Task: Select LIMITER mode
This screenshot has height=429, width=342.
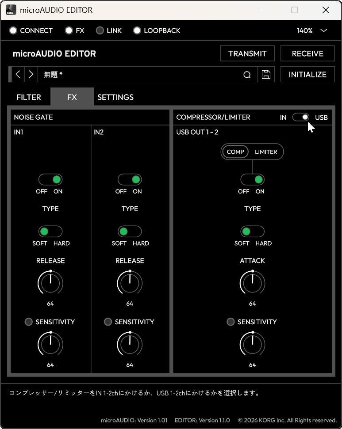Action: tap(266, 152)
